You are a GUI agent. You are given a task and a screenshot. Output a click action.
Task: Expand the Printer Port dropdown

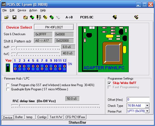147,111
